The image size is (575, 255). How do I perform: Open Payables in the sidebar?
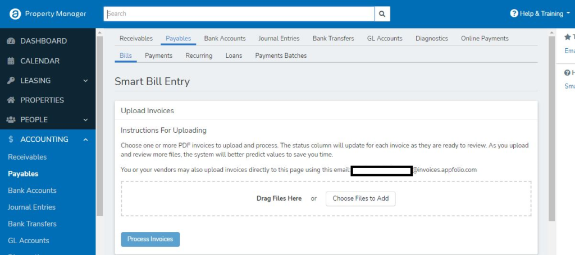point(23,174)
